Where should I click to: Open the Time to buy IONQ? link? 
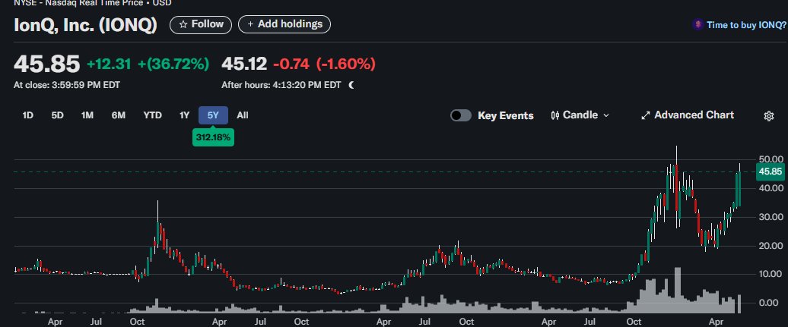point(746,25)
